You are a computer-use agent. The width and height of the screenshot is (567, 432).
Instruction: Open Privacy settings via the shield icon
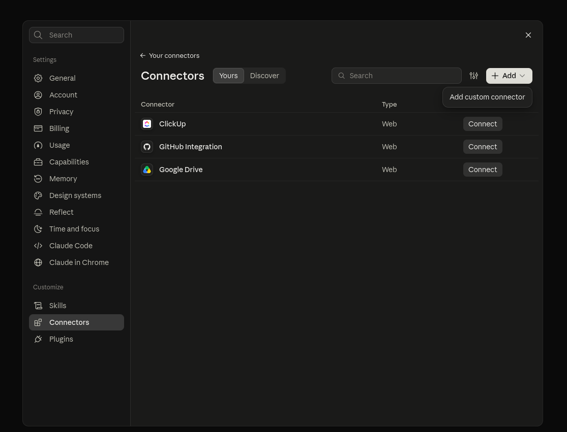click(38, 112)
